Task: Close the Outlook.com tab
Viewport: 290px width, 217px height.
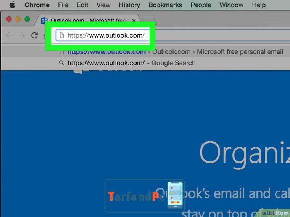Action: (x=134, y=20)
